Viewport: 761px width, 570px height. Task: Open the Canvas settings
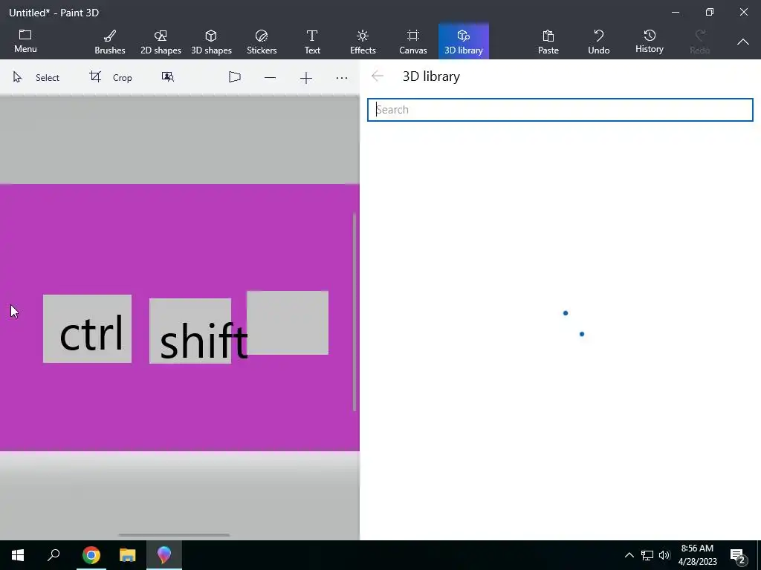pos(413,42)
